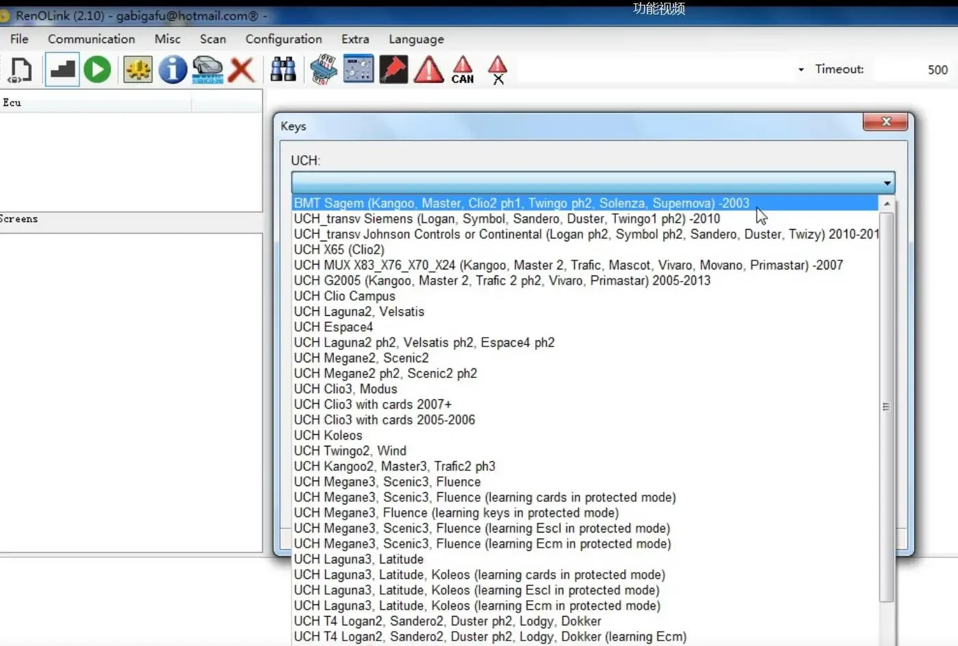This screenshot has width=958, height=646.
Task: Select UCH Megane2 ph2, Scenic2 ph2
Action: click(x=585, y=373)
